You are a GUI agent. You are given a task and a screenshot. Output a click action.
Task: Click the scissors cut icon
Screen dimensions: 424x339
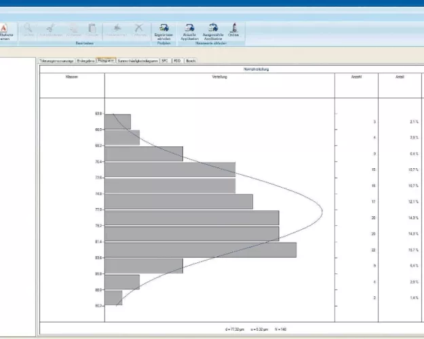50,28
